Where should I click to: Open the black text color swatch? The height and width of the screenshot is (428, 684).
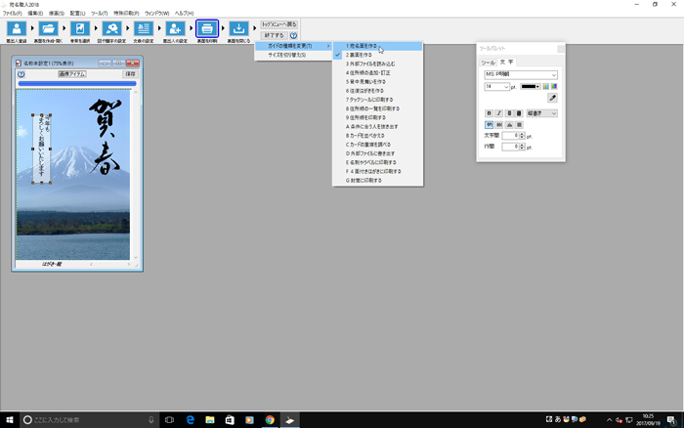(x=531, y=87)
